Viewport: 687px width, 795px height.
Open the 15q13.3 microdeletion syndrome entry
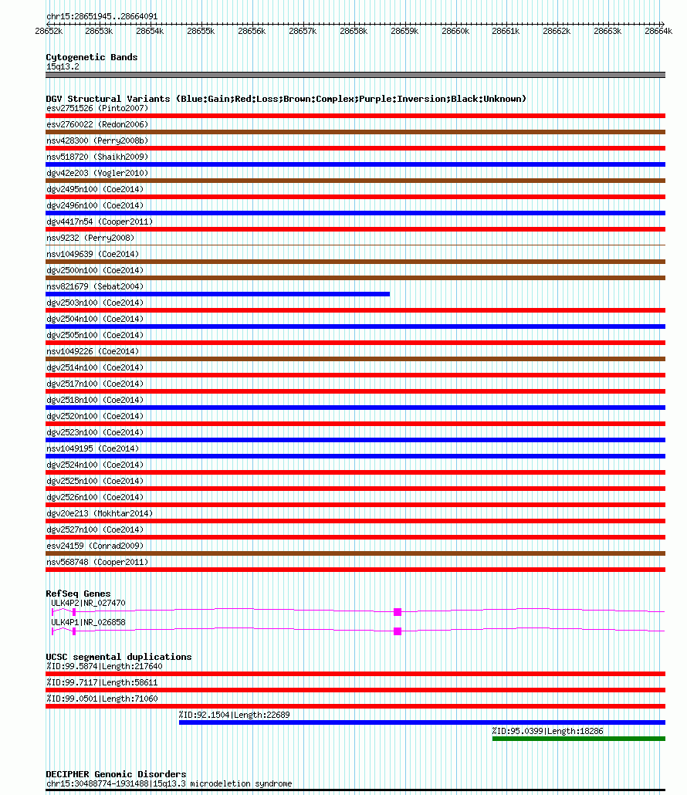coord(169,784)
